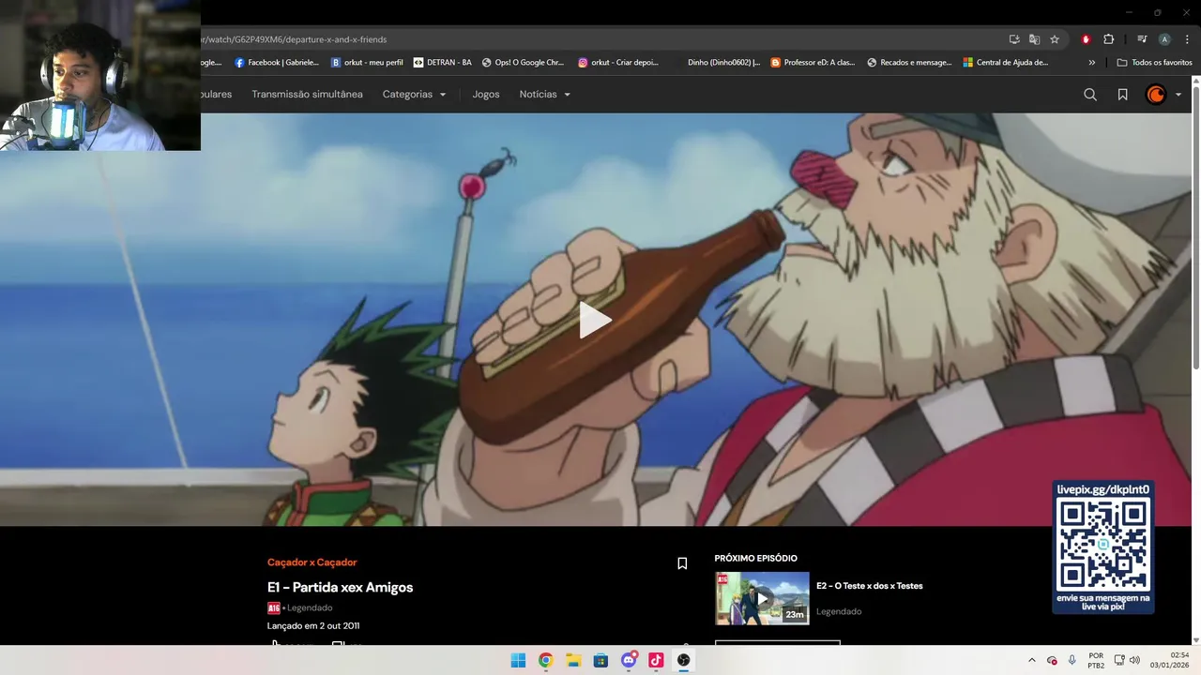This screenshot has width=1201, height=675.
Task: Open the Ops! O Google Chr... bookmark
Action: (x=523, y=63)
